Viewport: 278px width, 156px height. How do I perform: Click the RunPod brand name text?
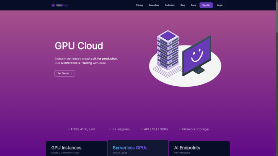click(62, 5)
